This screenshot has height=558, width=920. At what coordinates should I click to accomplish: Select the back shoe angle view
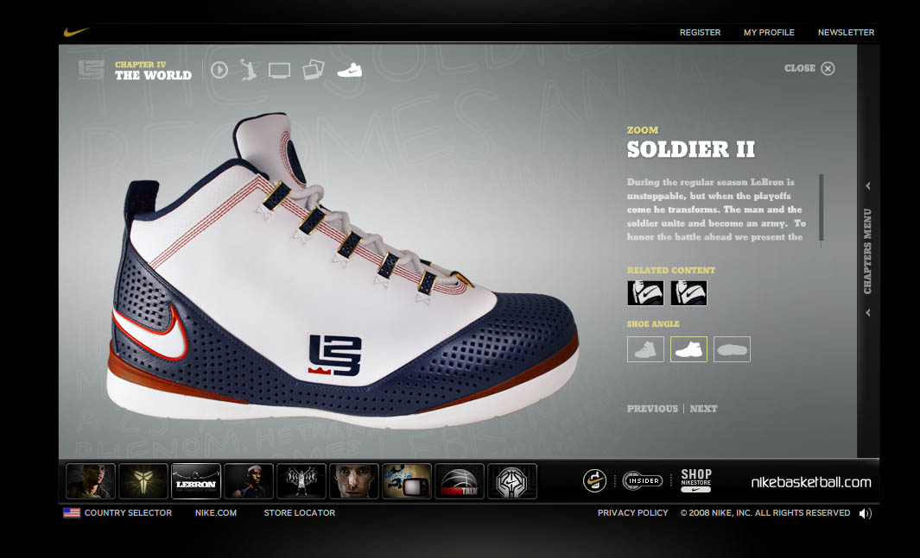645,349
